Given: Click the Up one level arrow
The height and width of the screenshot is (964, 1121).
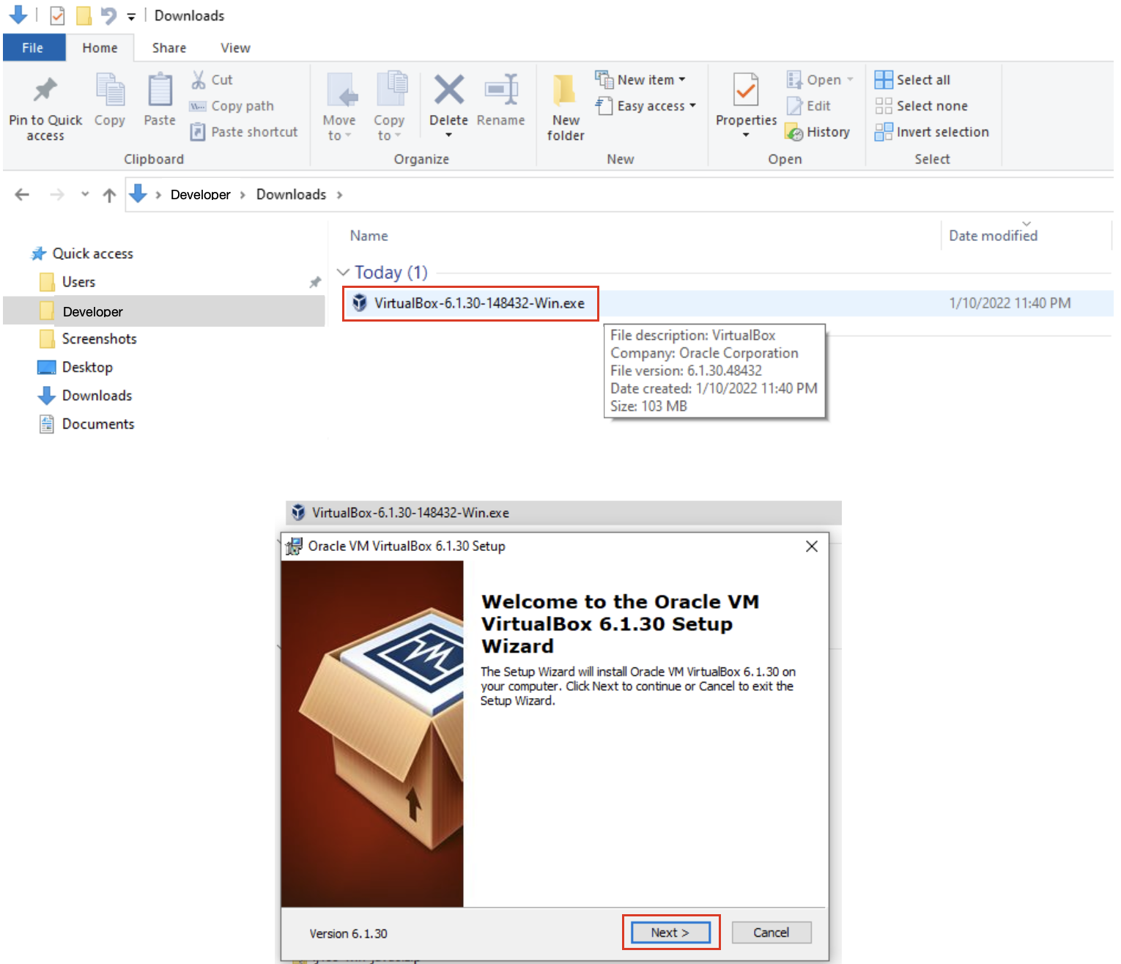Looking at the screenshot, I should [109, 195].
